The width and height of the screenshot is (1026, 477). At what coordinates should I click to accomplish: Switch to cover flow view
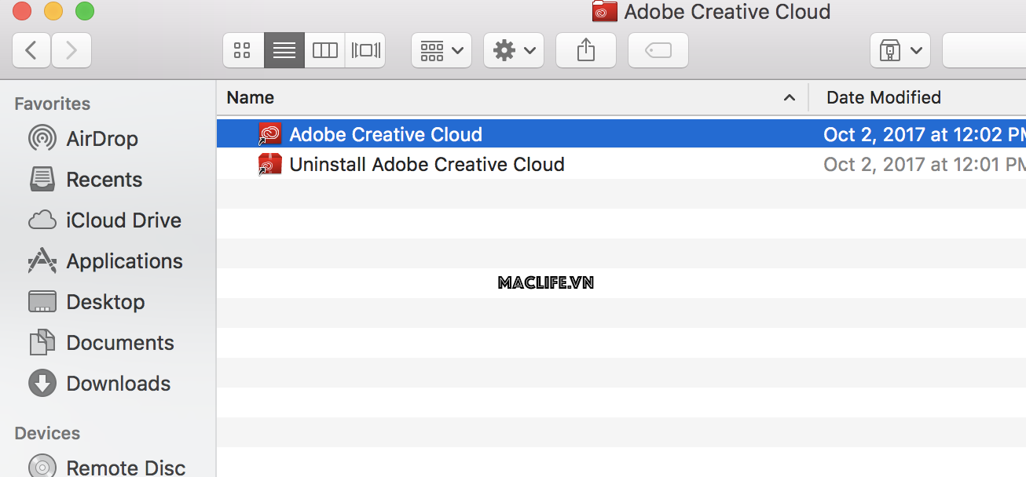pos(365,49)
